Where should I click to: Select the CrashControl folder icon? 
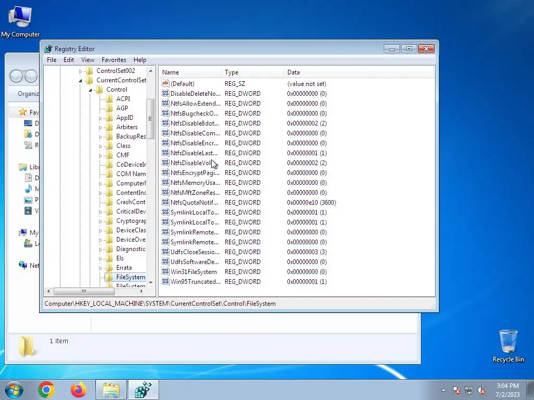pyautogui.click(x=110, y=202)
